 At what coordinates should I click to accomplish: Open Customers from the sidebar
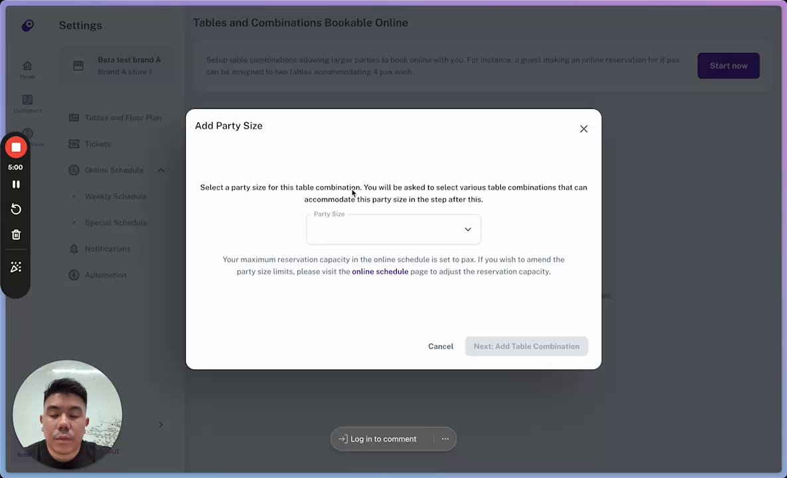click(x=27, y=103)
